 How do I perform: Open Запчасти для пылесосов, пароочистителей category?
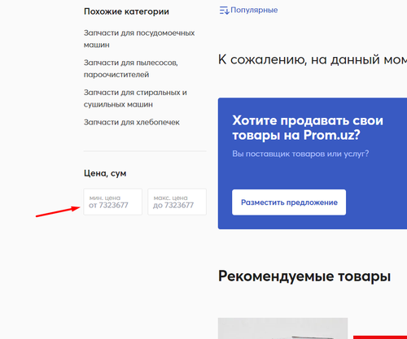[x=131, y=68]
